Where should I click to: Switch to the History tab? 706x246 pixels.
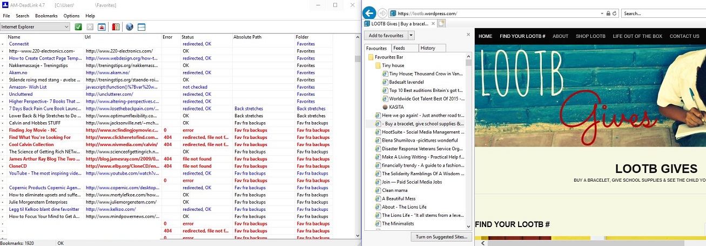coord(428,48)
